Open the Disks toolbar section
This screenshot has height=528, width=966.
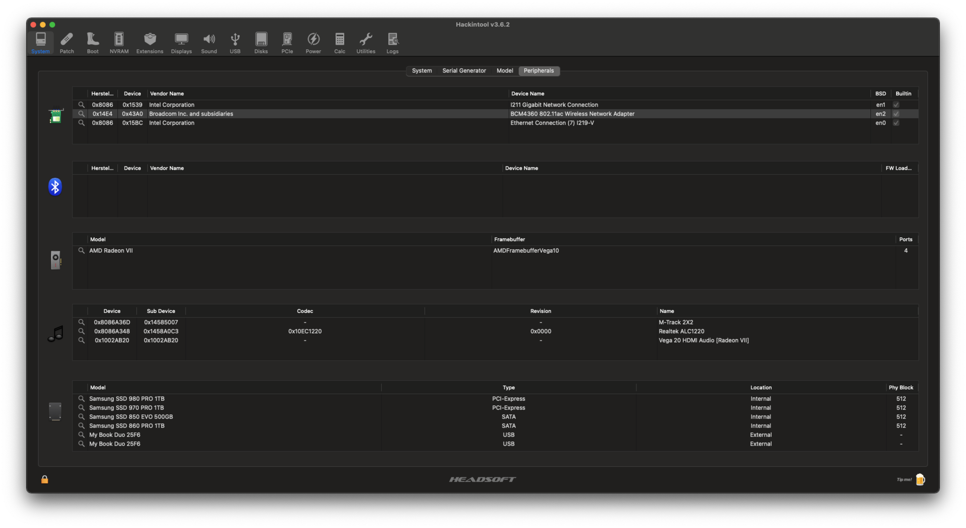(x=261, y=43)
